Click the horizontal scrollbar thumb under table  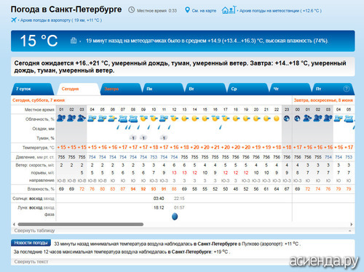click(81, 225)
